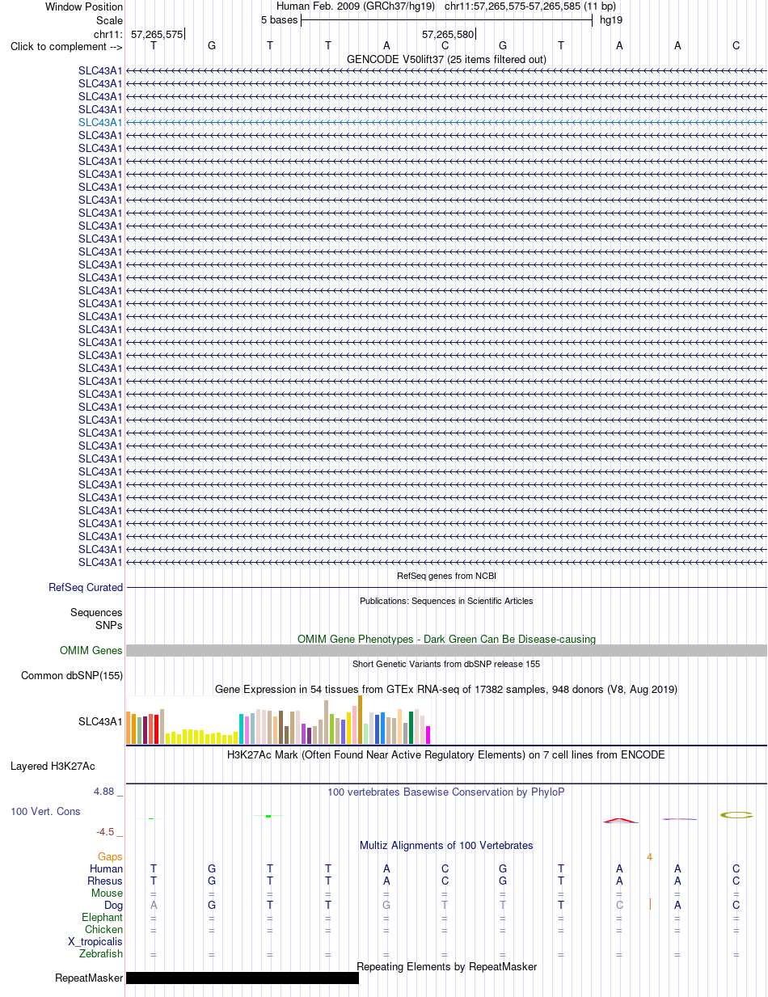The height and width of the screenshot is (997, 768).
Task: Click 'RefSeq genes from NCBI' track title
Action: 446,576
